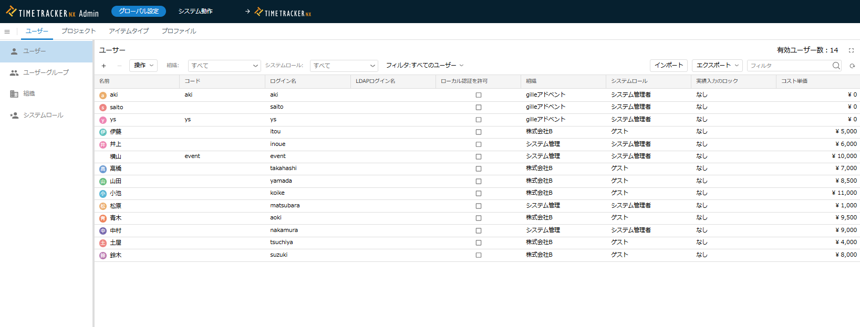Switch to システム動作 tab
This screenshot has height=327, width=860.
pos(195,11)
